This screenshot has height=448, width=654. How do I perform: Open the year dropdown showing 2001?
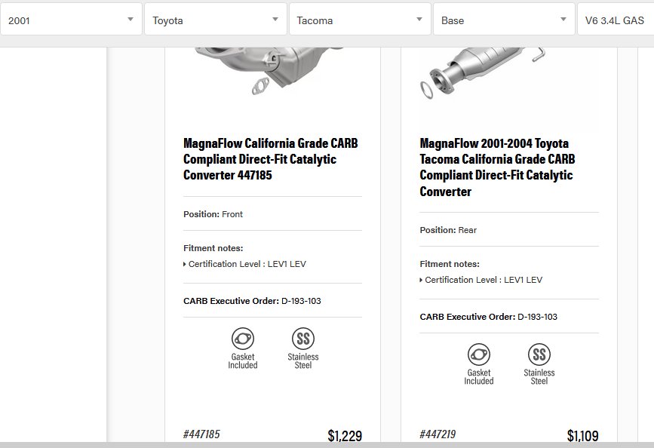pyautogui.click(x=70, y=20)
